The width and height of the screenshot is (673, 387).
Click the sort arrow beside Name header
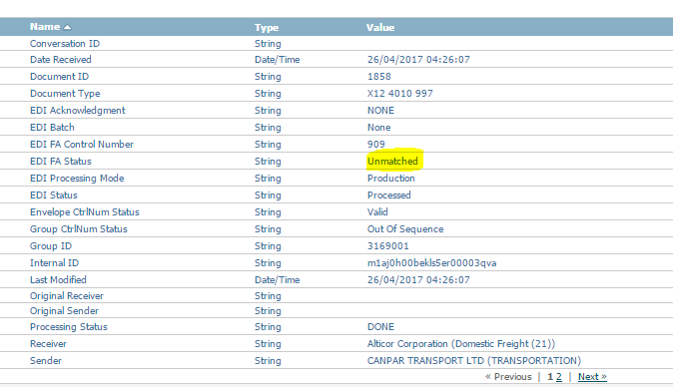click(67, 27)
